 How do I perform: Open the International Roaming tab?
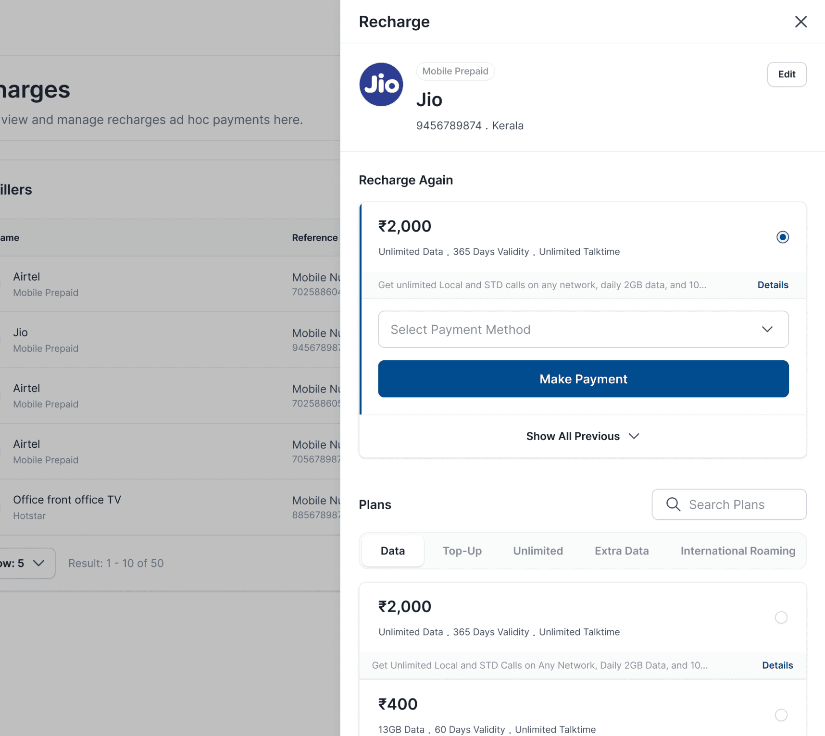tap(737, 551)
